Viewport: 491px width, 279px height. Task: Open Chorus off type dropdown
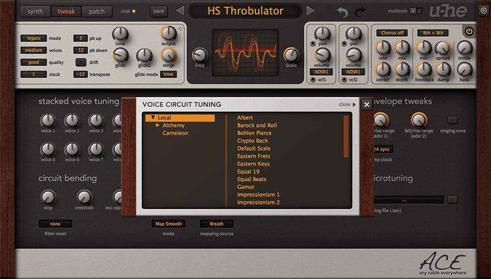392,33
